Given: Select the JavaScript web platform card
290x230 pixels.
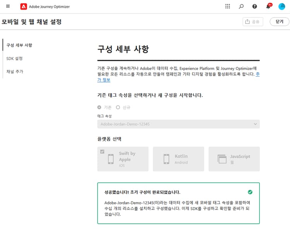Looking at the screenshot, I should click(x=234, y=159).
